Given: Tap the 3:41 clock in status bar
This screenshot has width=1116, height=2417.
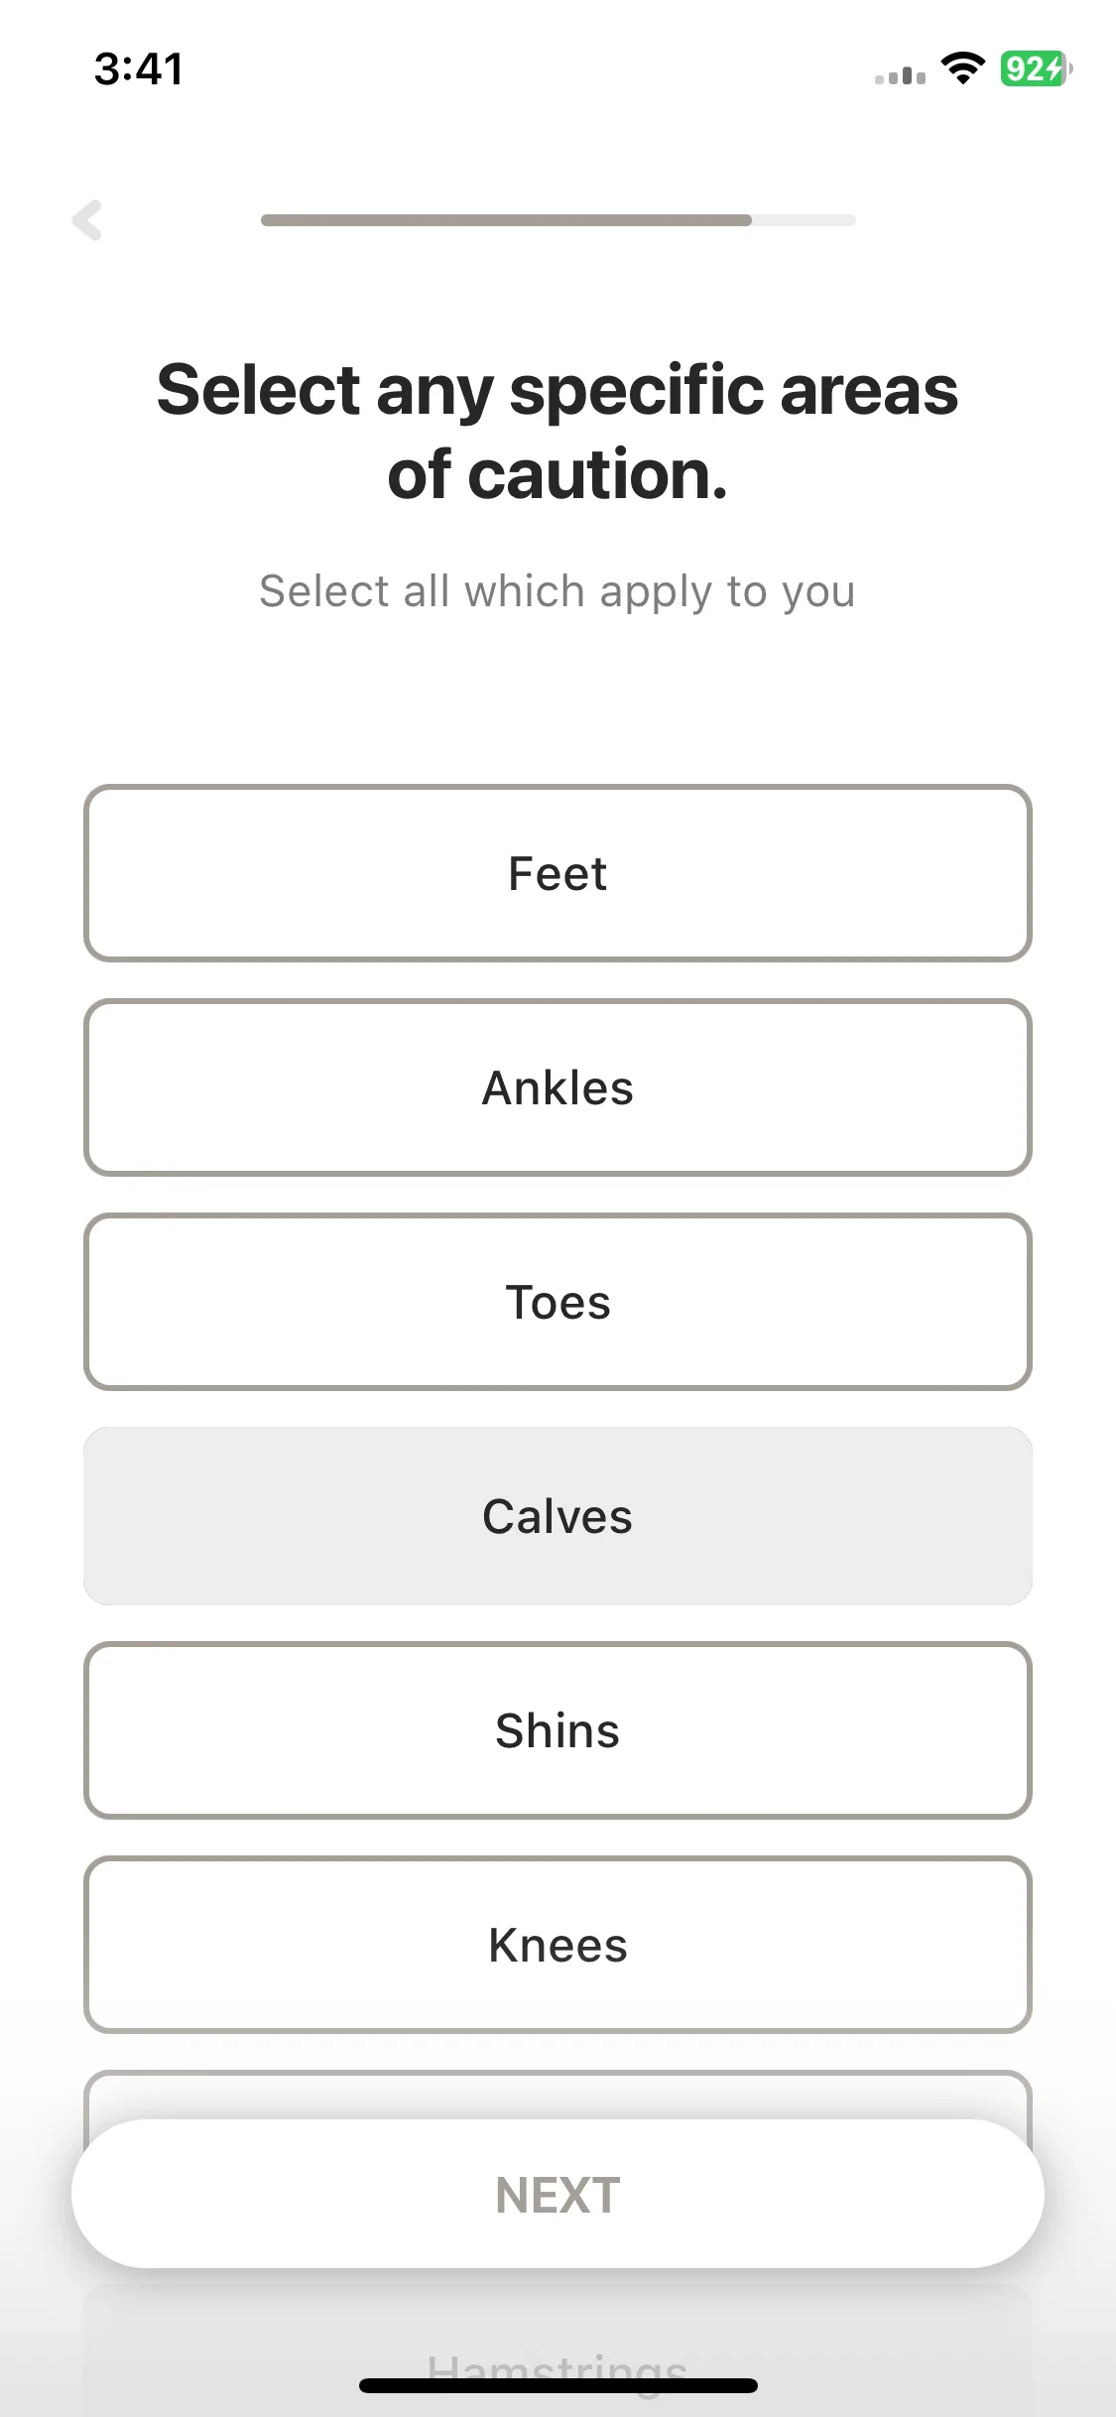Looking at the screenshot, I should (x=139, y=69).
